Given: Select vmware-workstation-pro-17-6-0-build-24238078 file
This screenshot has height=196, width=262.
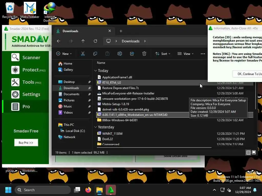Looking at the screenshot, I should (x=135, y=99).
